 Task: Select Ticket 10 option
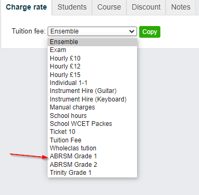[x=92, y=132]
